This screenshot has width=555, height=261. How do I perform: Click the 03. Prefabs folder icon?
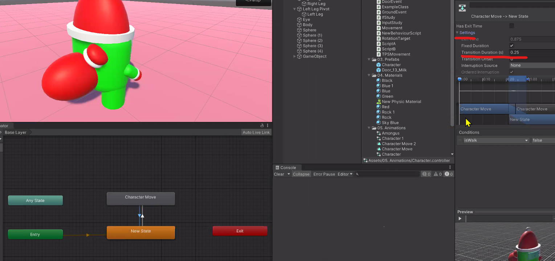374,60
